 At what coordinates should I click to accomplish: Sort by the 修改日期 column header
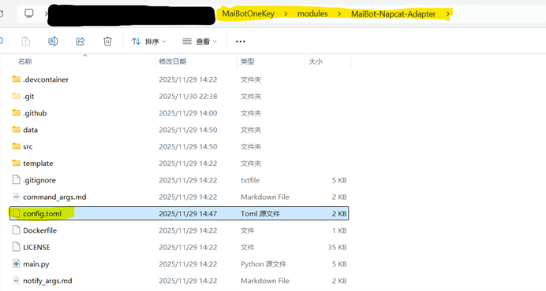(173, 61)
